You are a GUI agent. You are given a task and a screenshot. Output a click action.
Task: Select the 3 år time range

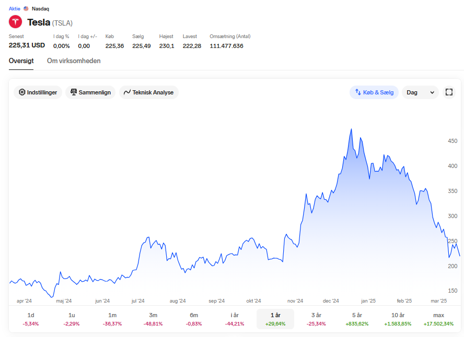(x=316, y=319)
